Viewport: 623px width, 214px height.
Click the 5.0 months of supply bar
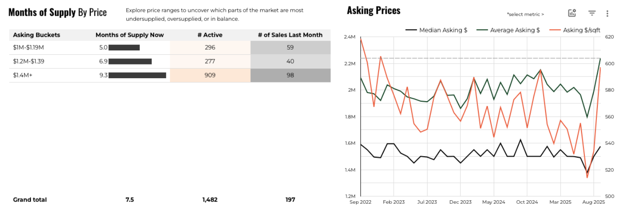point(124,47)
